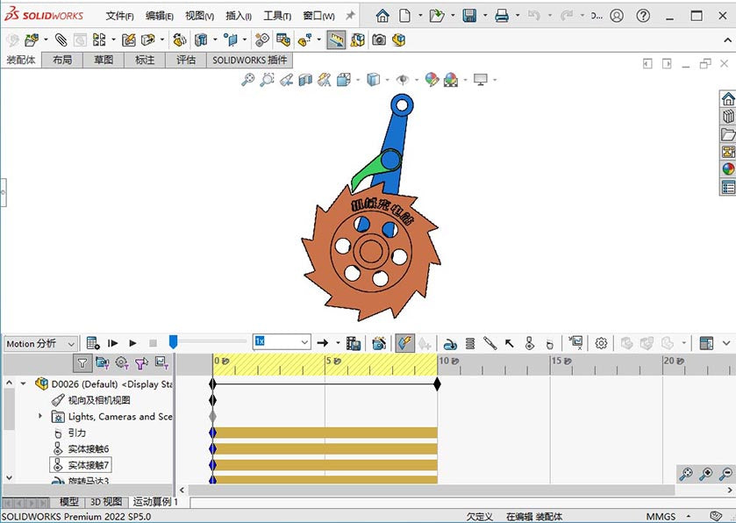Image resolution: width=736 pixels, height=523 pixels.
Task: Open Motion Study Properties gear
Action: (x=601, y=343)
